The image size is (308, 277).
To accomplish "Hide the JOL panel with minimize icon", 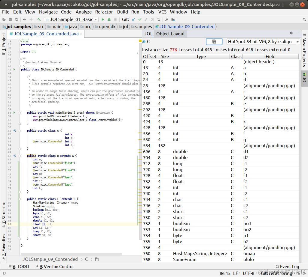I will click(297, 33).
